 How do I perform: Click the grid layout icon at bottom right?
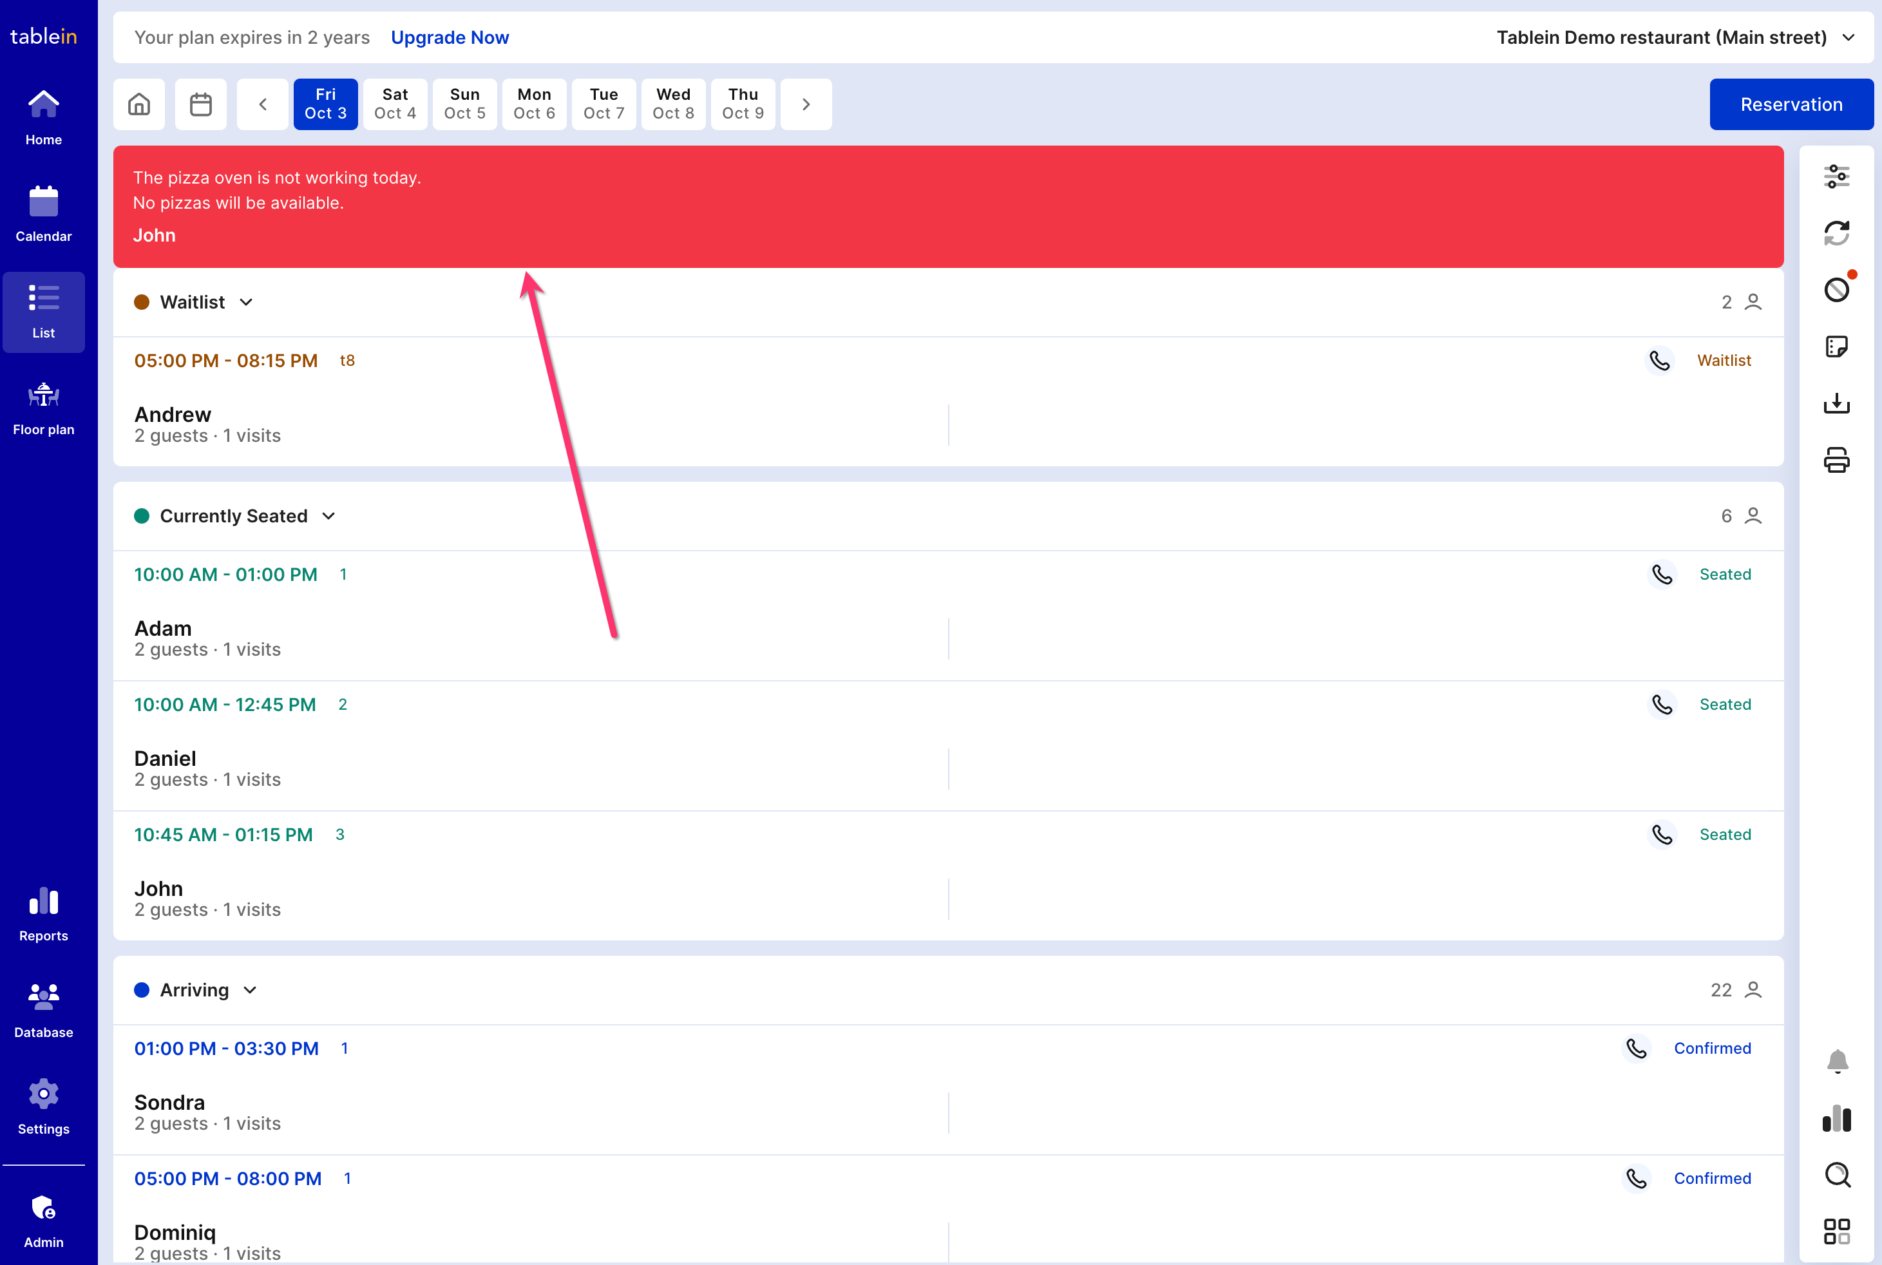pyautogui.click(x=1836, y=1231)
